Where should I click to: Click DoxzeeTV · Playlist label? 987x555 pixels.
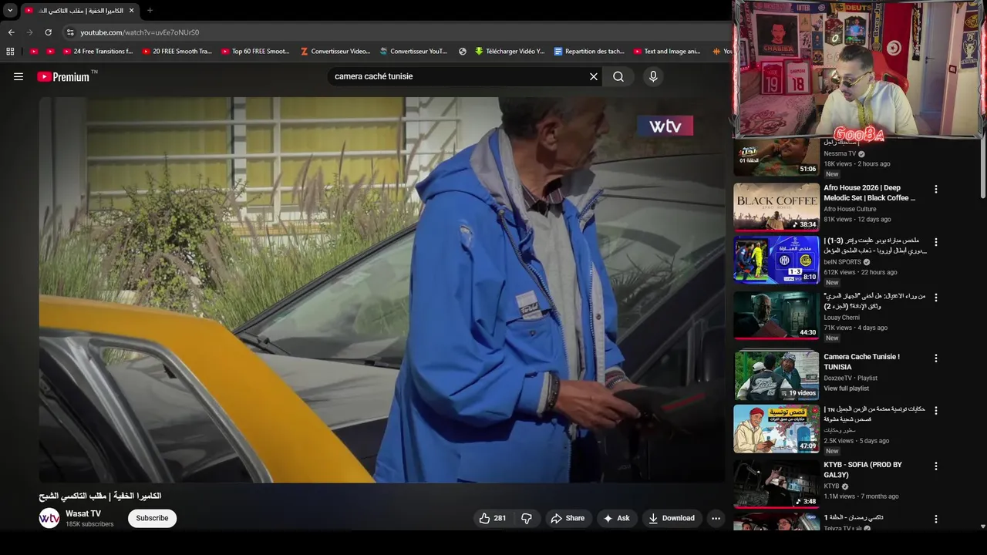[x=851, y=378]
